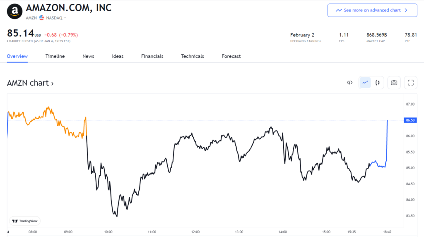Expand the NASDAQ exchange dropdown arrow
Viewport: 424px width, 237px height.
[65, 18]
